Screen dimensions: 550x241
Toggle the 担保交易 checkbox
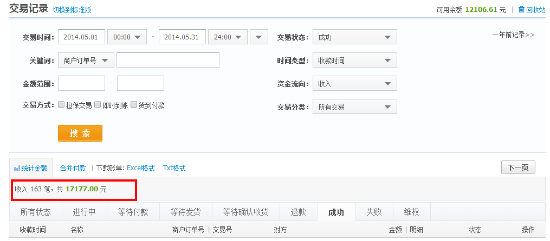coord(61,105)
